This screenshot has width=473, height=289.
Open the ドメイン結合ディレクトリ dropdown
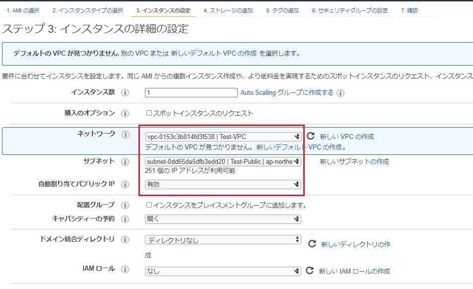[x=223, y=240]
